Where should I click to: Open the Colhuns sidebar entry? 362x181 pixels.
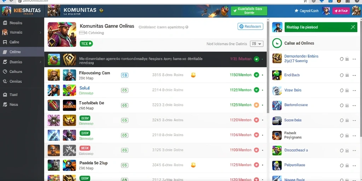pos(22,71)
